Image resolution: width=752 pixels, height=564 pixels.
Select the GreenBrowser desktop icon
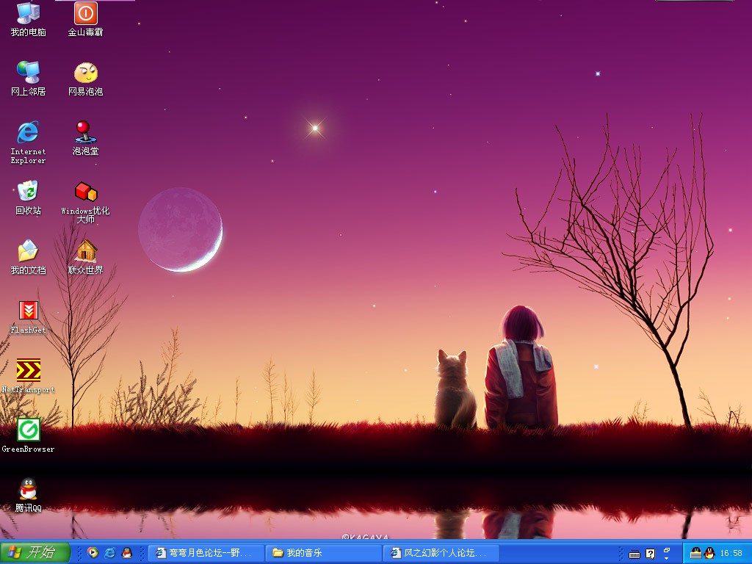click(x=28, y=430)
